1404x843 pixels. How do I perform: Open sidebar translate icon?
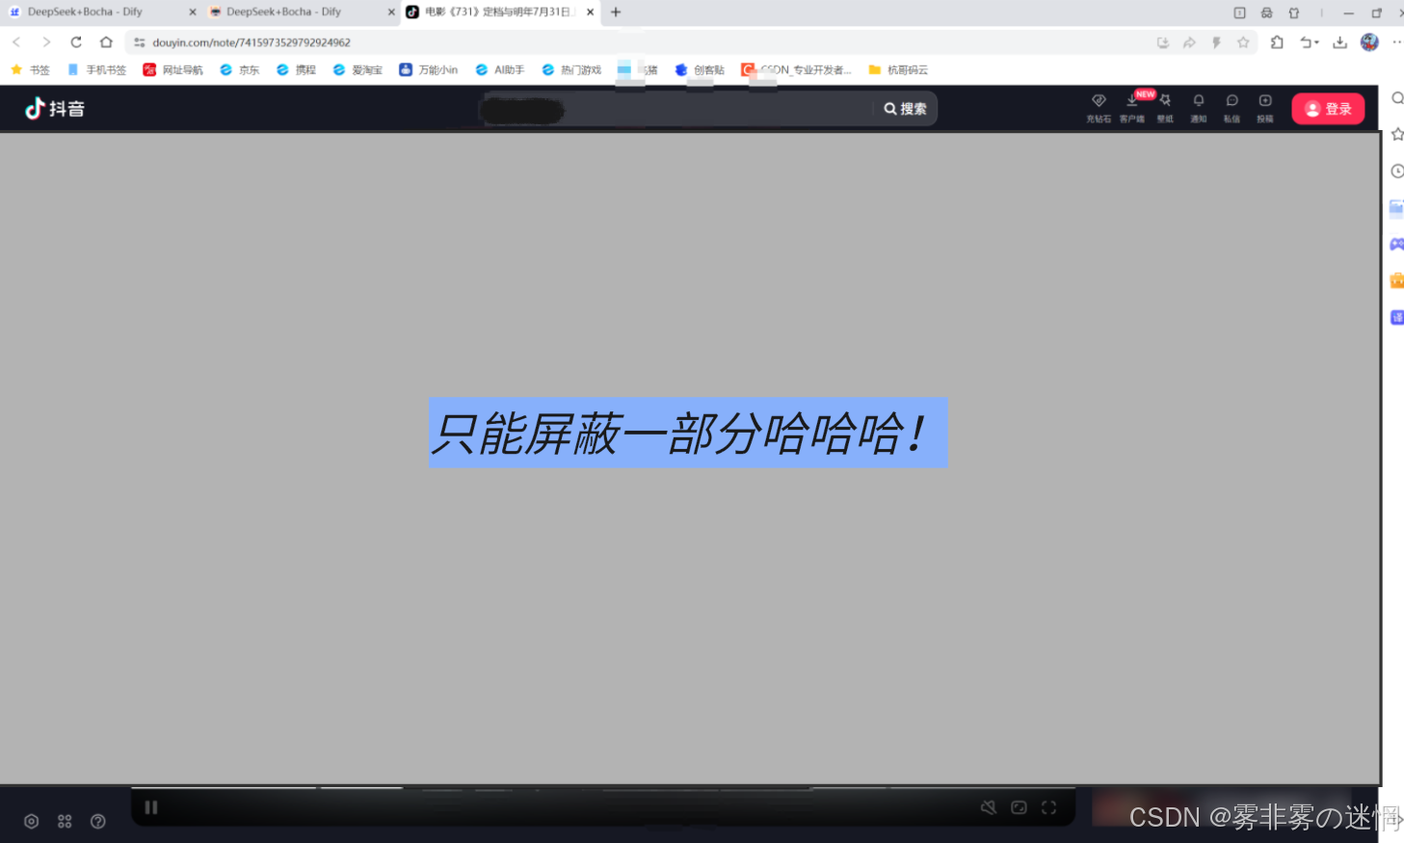point(1397,317)
